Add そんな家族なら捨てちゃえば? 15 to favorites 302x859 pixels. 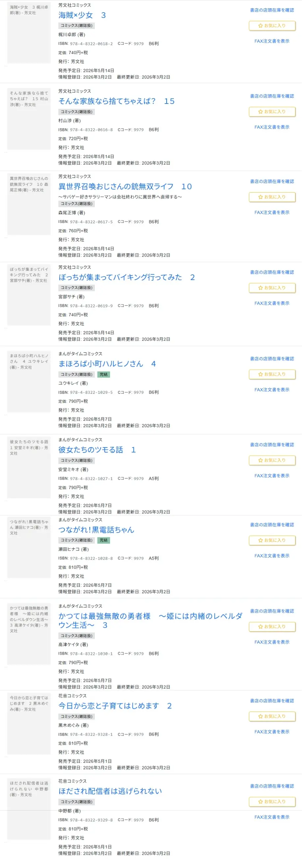272,112
